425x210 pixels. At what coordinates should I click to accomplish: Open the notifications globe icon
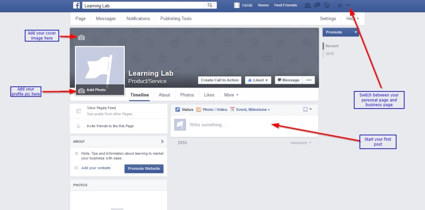coord(327,5)
